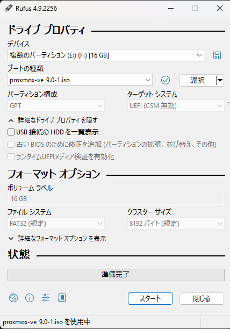Click the 準備完了 progress bar
The image size is (230, 329).
[116, 275]
